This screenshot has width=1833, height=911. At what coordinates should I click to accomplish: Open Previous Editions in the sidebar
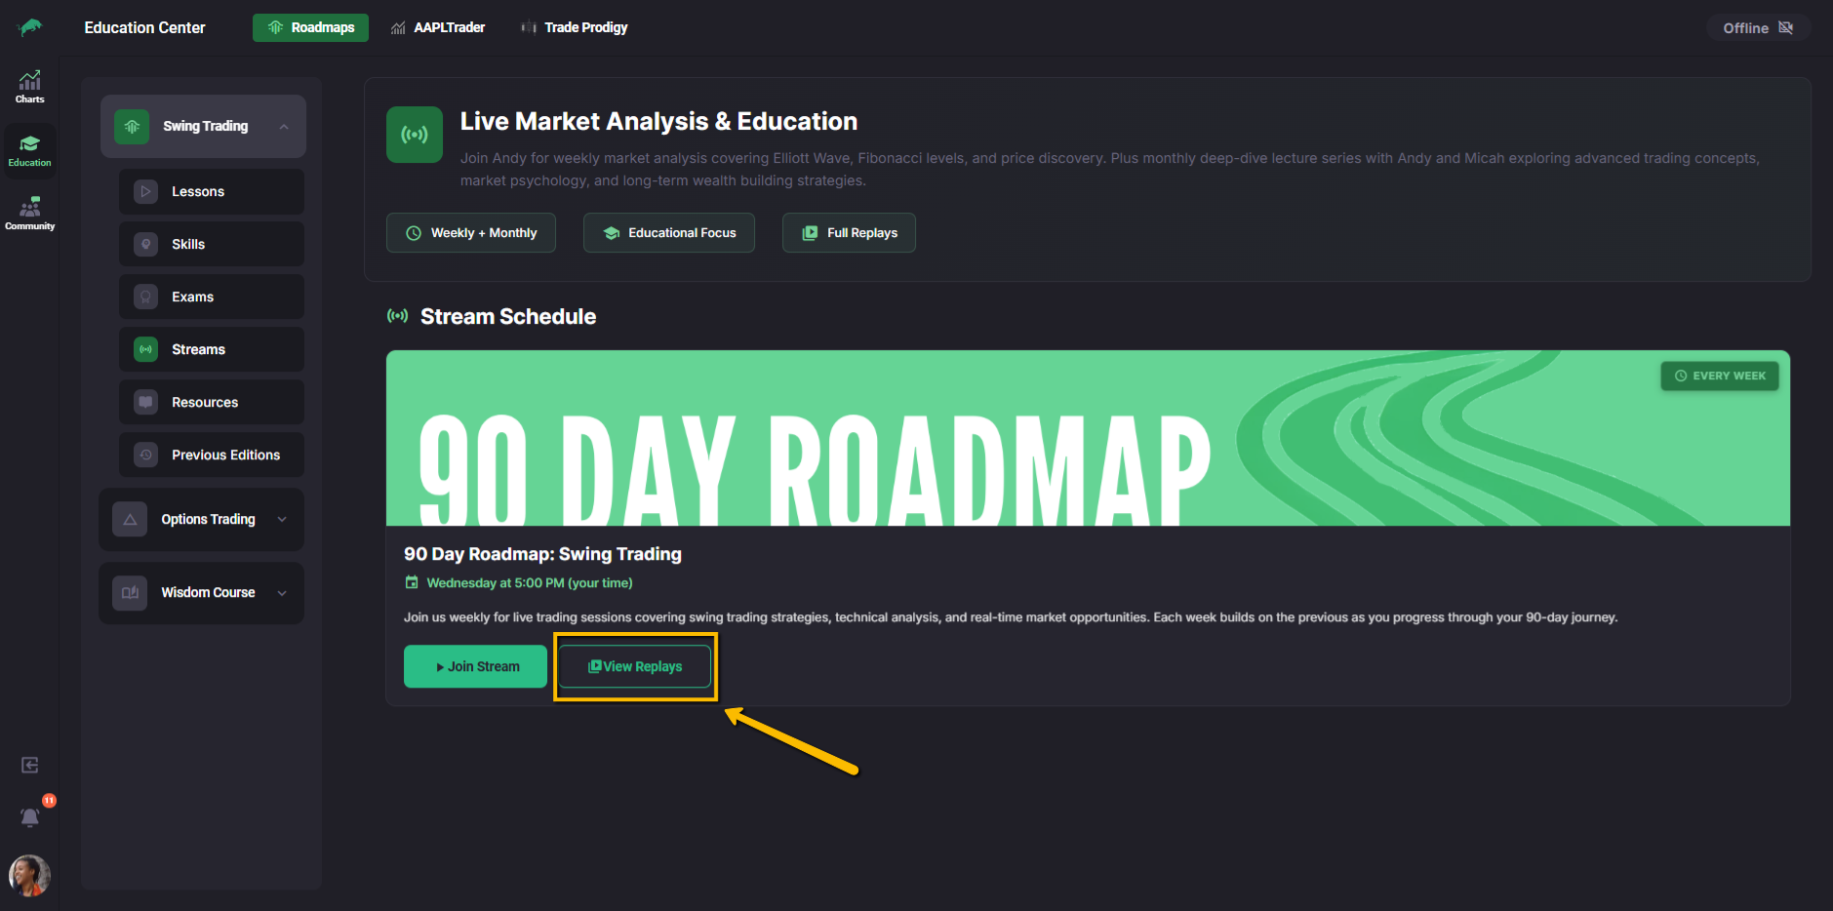coord(212,455)
